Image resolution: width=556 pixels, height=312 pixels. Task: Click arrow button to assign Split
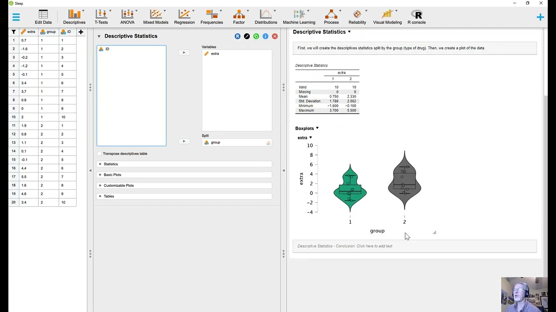click(x=184, y=141)
